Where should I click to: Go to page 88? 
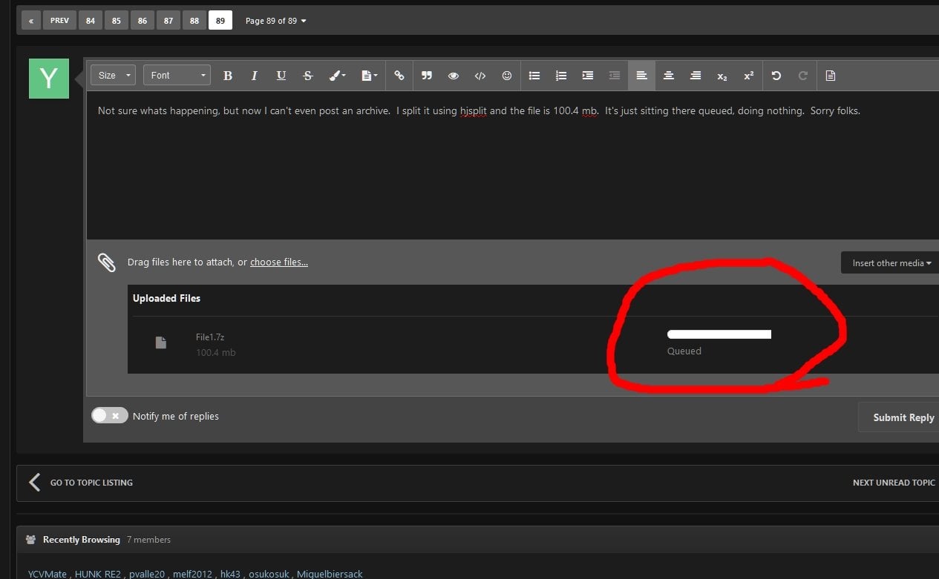pos(194,21)
